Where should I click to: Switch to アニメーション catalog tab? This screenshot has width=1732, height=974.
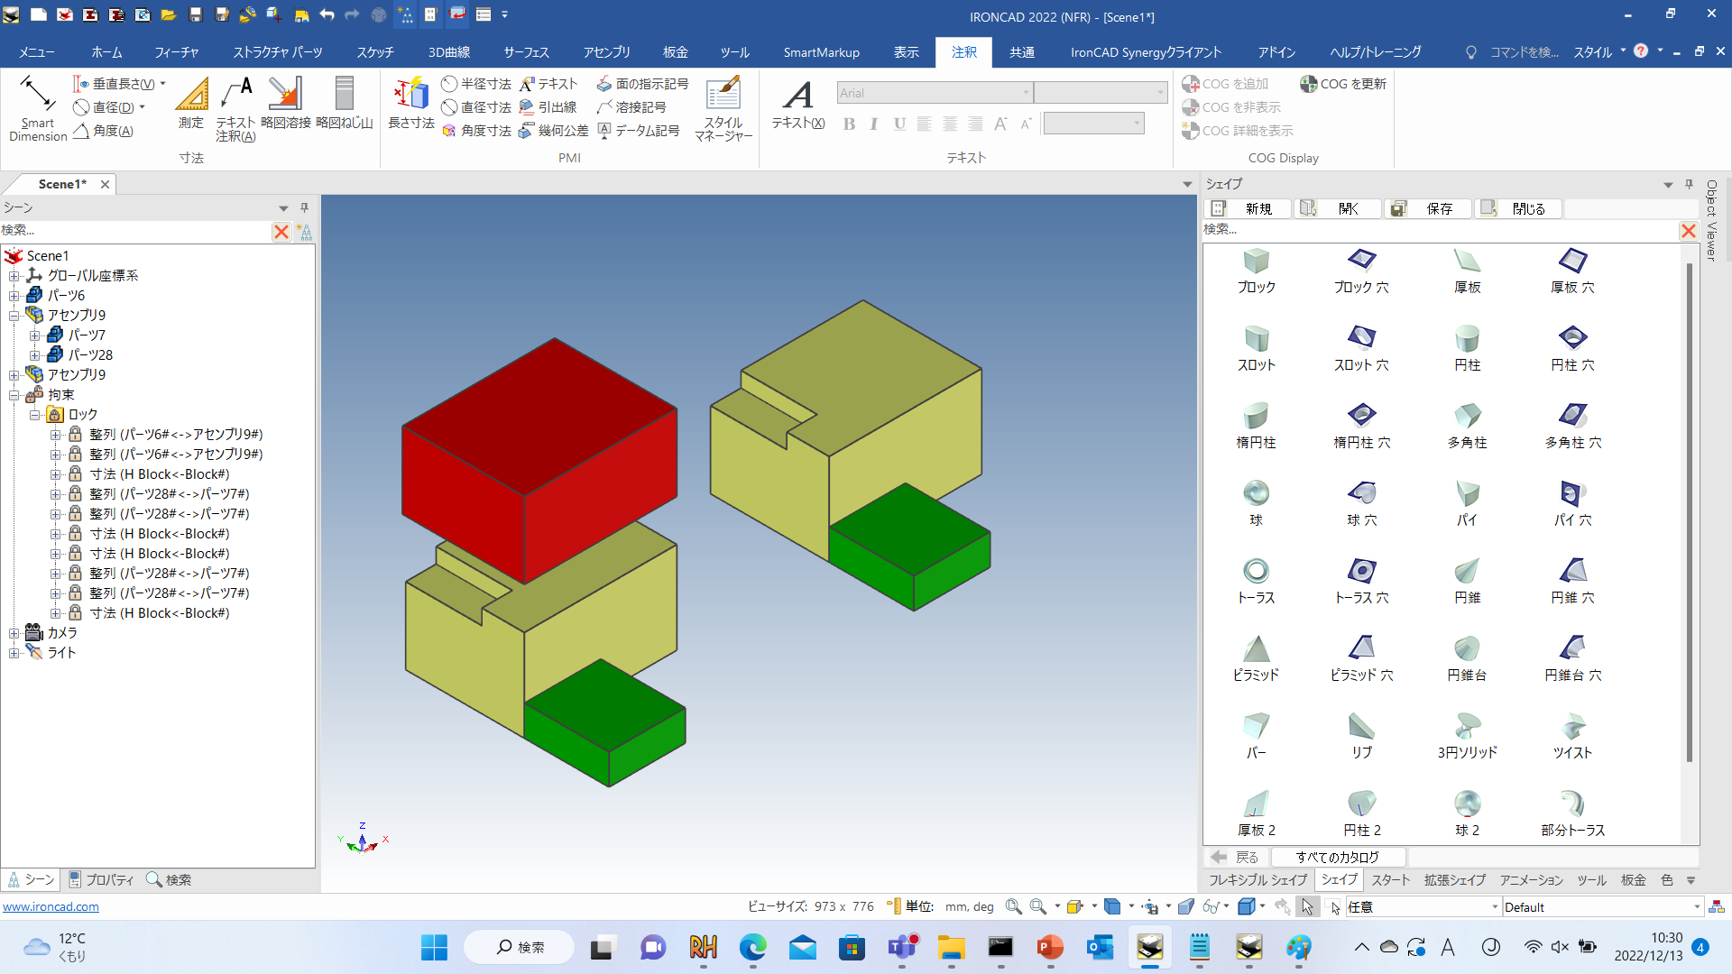[x=1531, y=880]
